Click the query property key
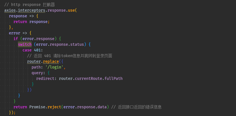The height and width of the screenshot is (116, 236). pyautogui.click(x=37, y=73)
